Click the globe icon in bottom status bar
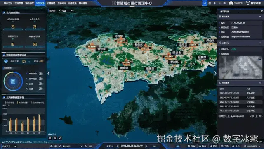This screenshot has height=149, width=264. coord(56,146)
